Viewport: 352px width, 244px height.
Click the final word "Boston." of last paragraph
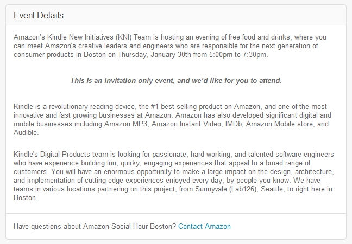(26, 197)
